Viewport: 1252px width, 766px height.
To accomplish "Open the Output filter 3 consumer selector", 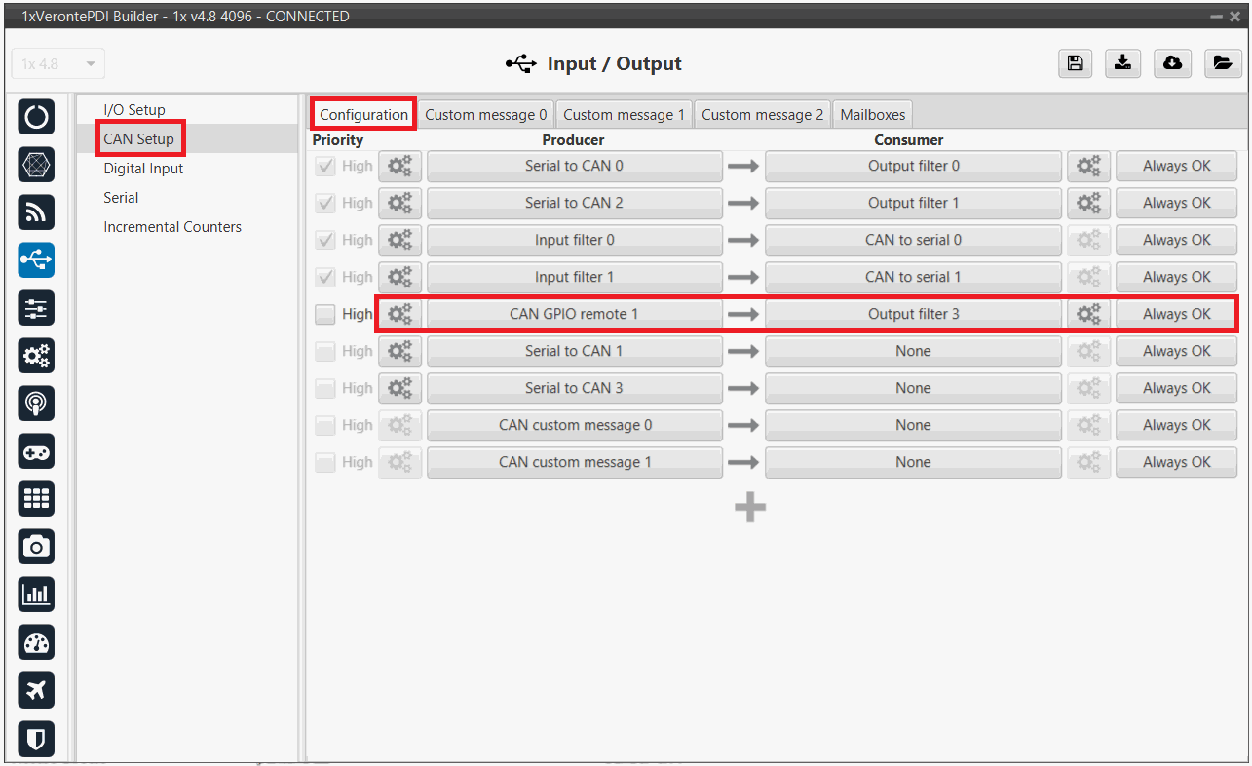I will (913, 314).
